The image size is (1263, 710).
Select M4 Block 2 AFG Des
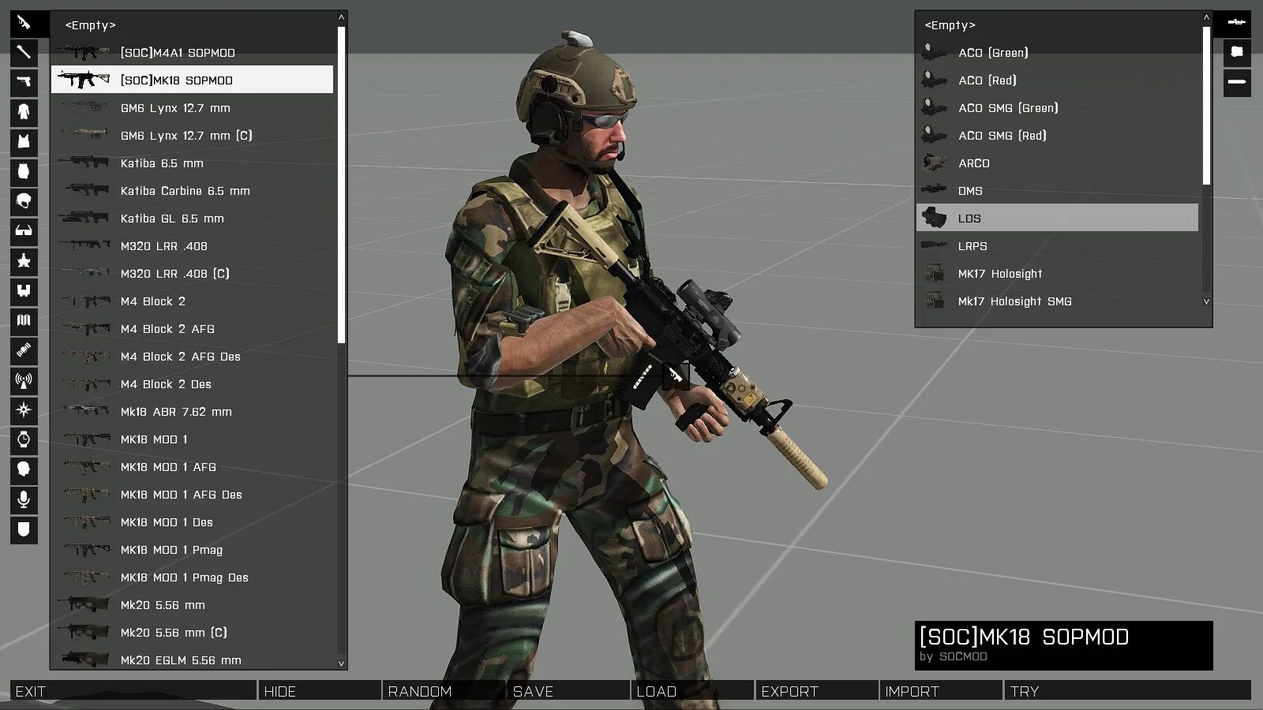[193, 357]
